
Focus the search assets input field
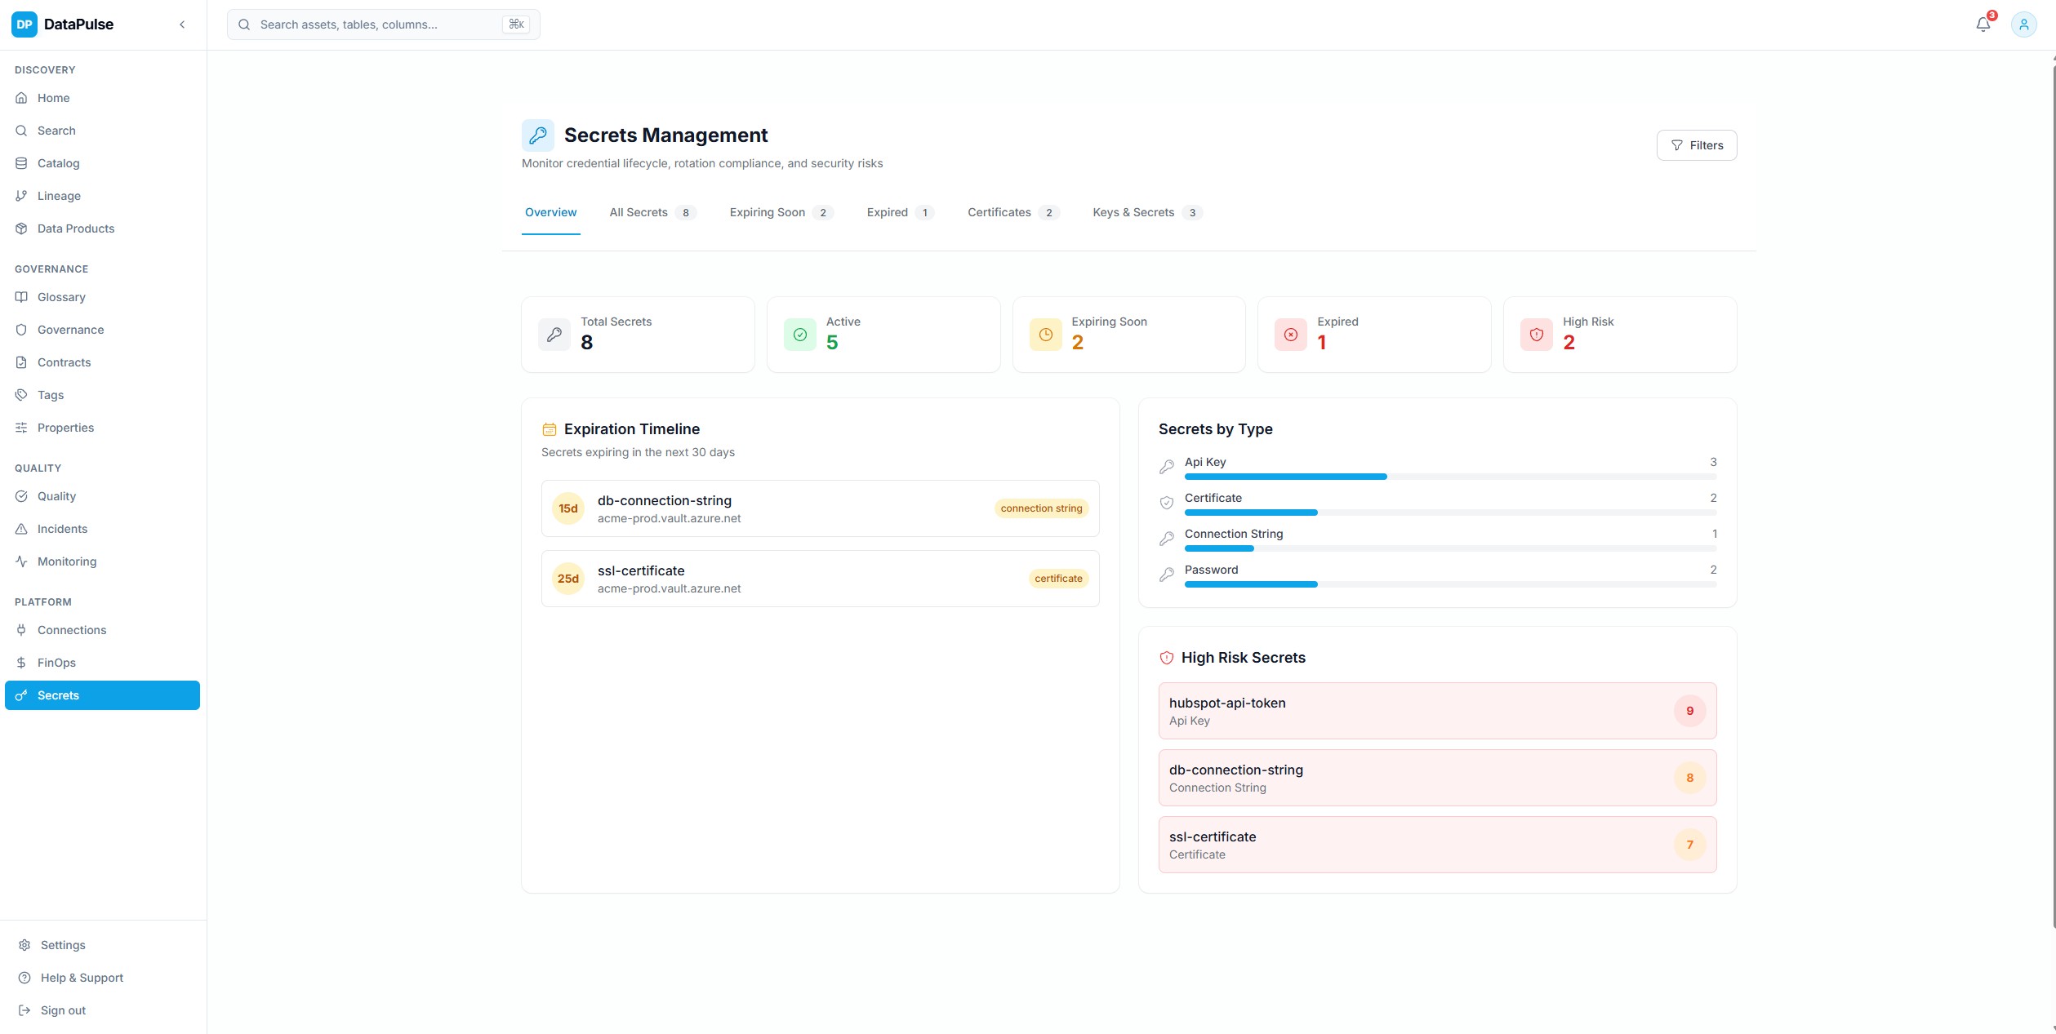(376, 24)
